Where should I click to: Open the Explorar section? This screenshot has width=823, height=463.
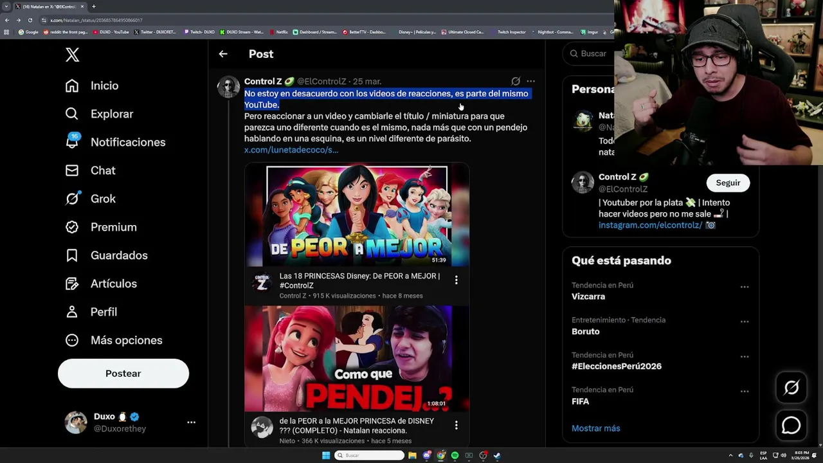pos(99,114)
